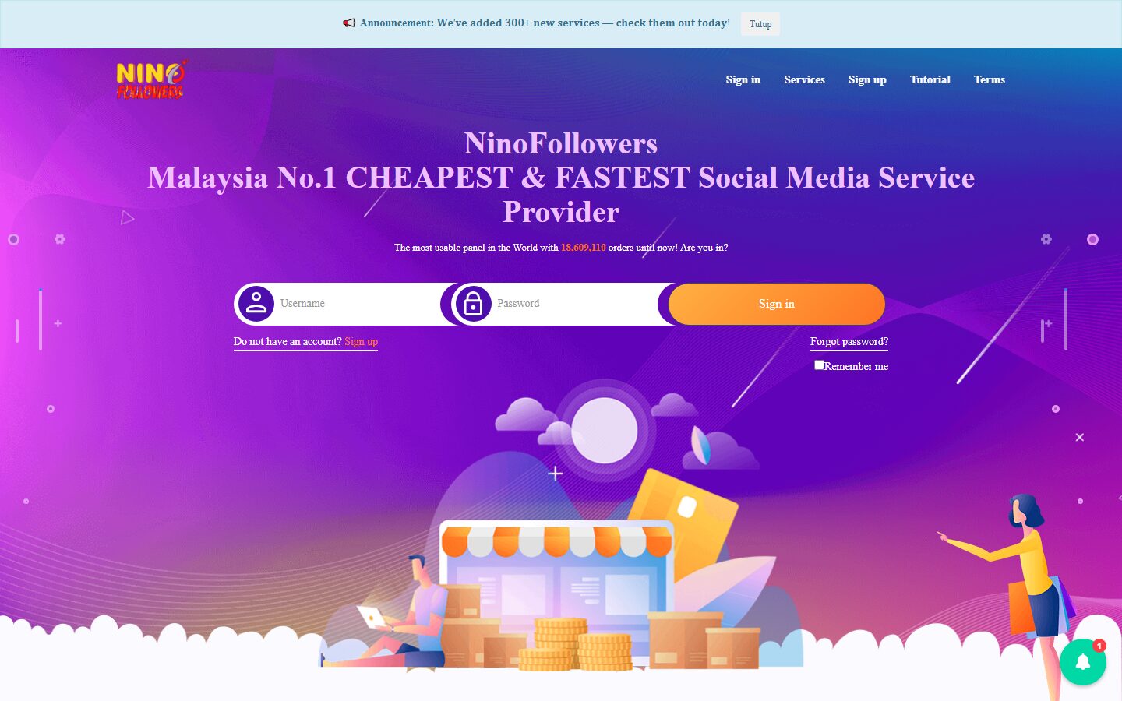Click the Sign up link below Username
The width and height of the screenshot is (1122, 701).
coord(362,341)
